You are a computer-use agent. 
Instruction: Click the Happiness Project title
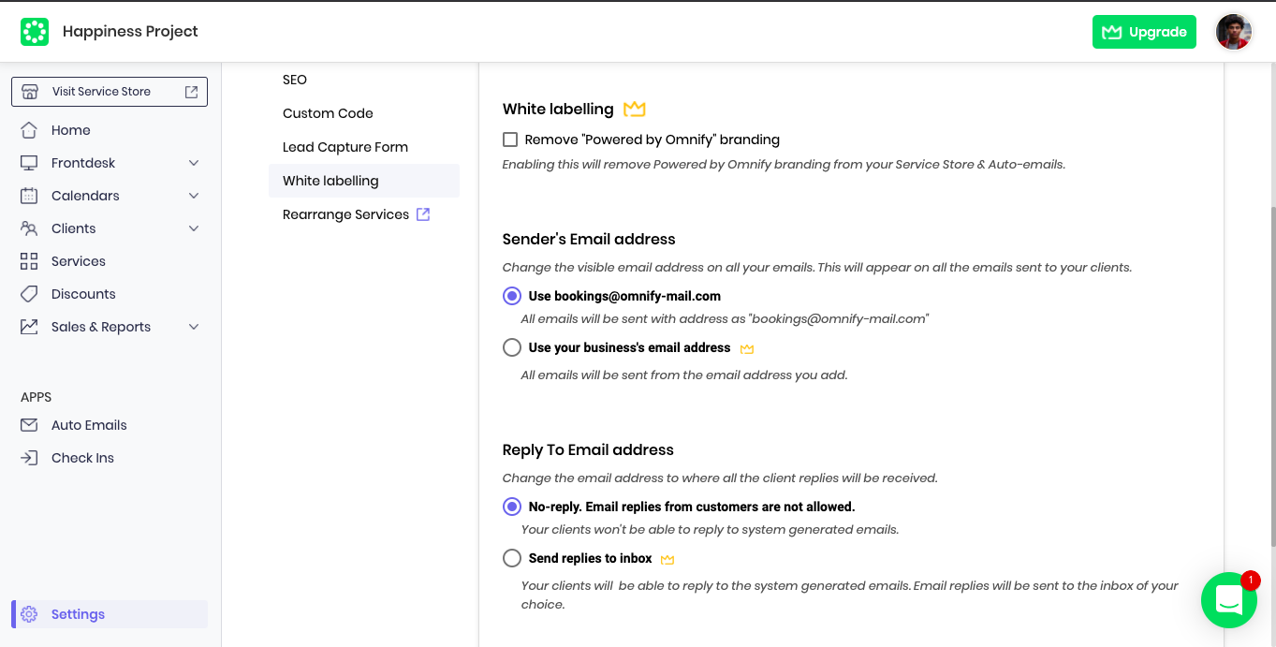point(130,32)
